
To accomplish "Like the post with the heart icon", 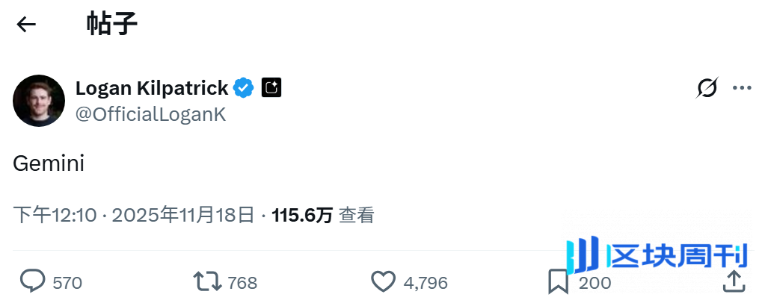I will pos(383,281).
